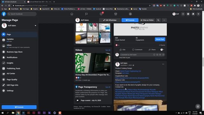
Task: Click the Comment as Arif Islam field
Action: (x=136, y=55)
